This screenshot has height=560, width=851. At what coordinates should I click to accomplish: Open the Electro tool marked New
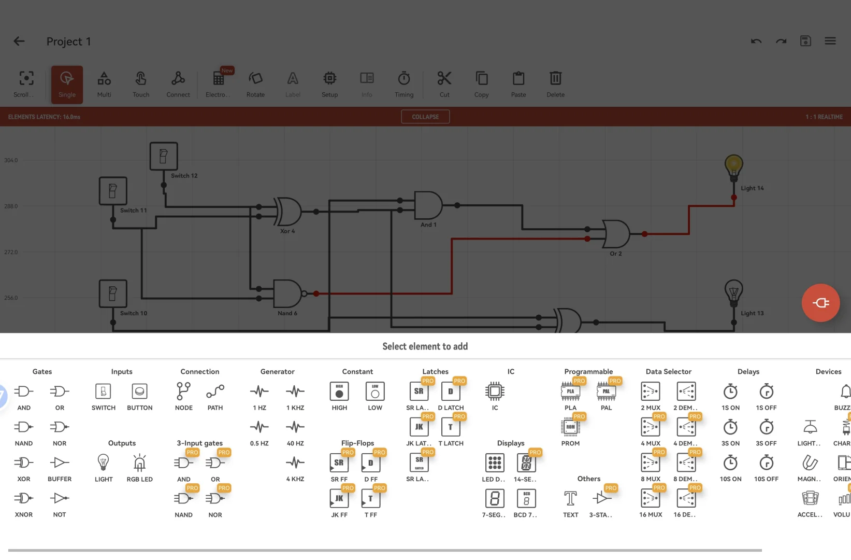point(218,84)
